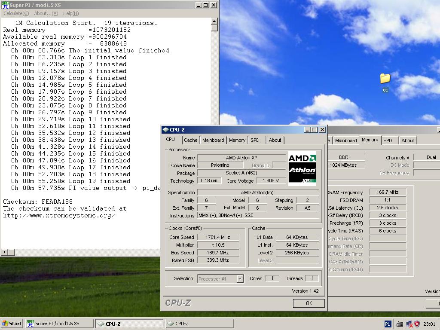This screenshot has width=440, height=330.
Task: Click the PL language indicator in tray
Action: pos(388,324)
